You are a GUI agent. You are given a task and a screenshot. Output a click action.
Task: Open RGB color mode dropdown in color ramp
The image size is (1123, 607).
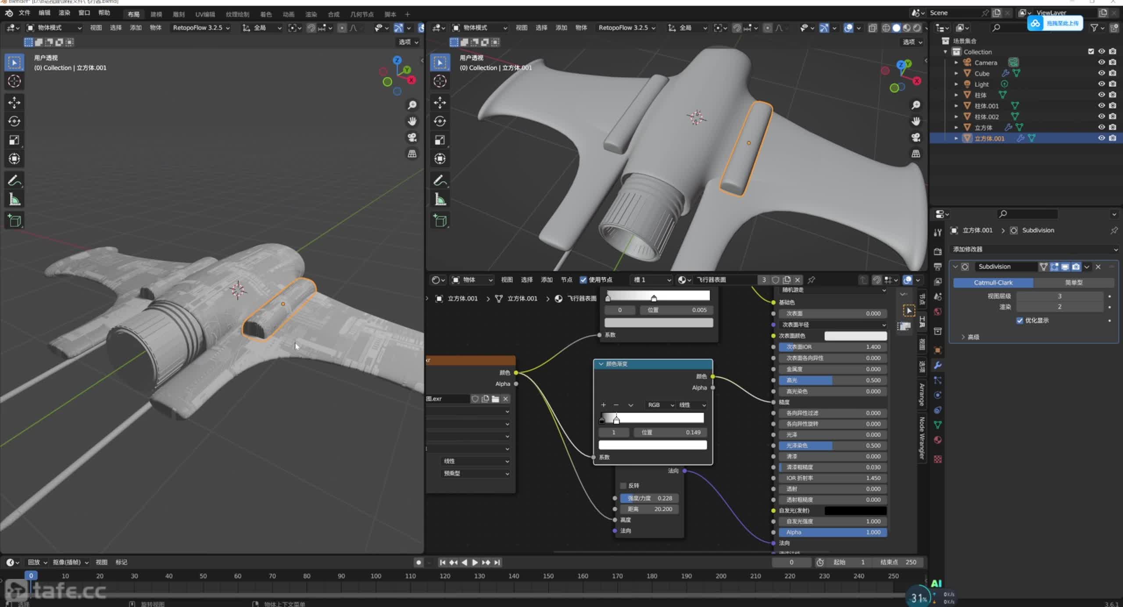660,405
